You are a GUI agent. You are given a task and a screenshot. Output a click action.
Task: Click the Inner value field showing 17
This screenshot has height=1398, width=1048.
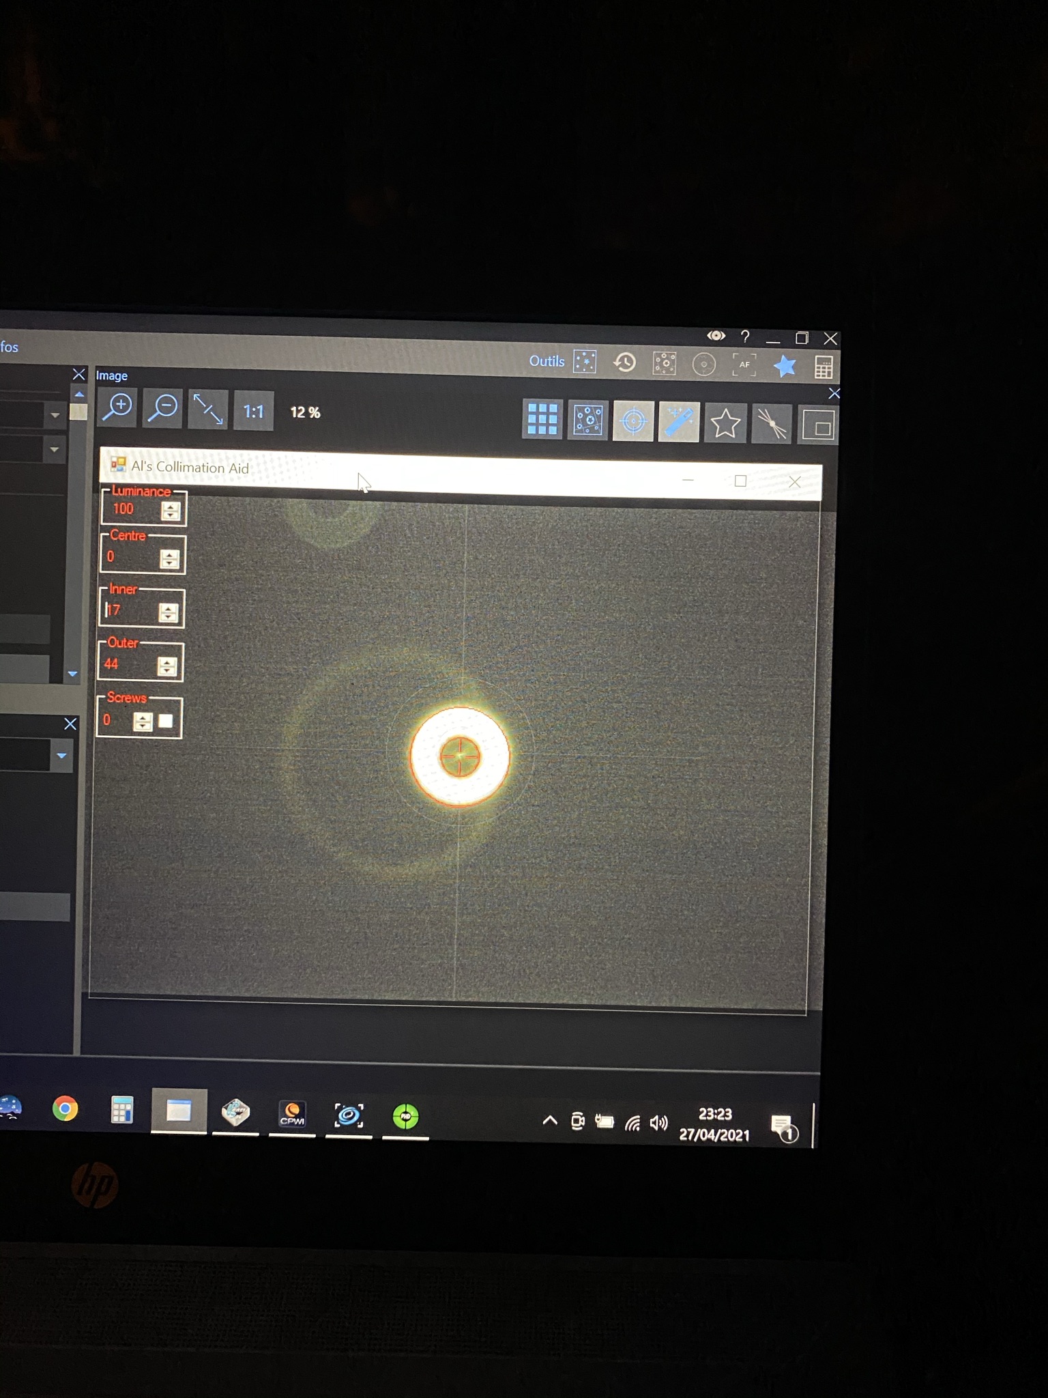pos(129,611)
